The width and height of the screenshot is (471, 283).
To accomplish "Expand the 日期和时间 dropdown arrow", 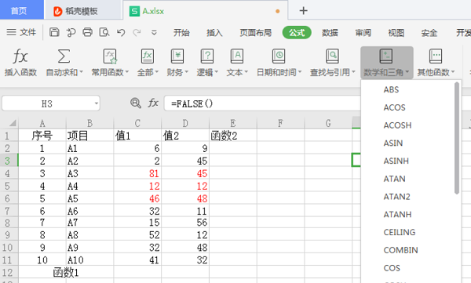I will [300, 72].
